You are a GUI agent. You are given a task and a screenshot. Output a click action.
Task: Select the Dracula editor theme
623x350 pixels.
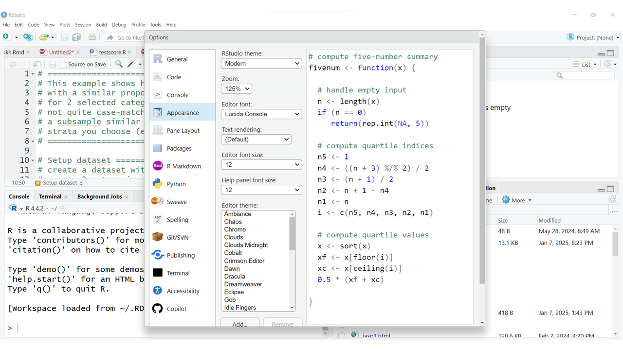tap(235, 277)
